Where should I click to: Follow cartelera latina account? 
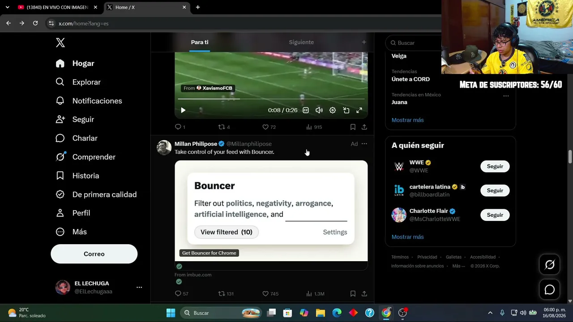[495, 191]
